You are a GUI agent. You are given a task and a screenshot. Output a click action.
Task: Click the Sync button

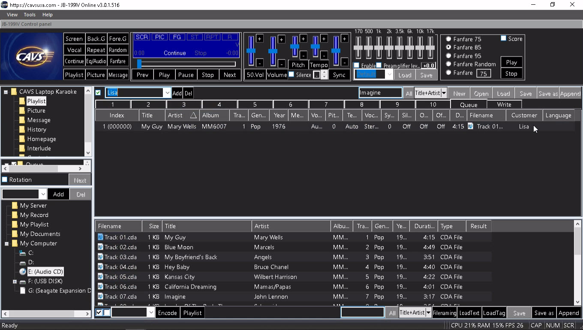click(x=339, y=74)
